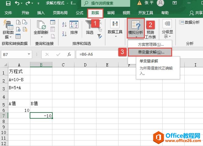Click the Redo arrow icon
The image size is (203, 146).
coord(28,3)
